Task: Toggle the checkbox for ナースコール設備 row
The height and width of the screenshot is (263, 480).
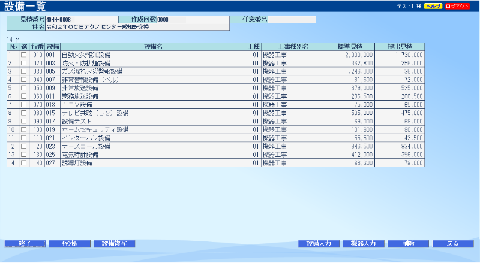Action: point(24,146)
